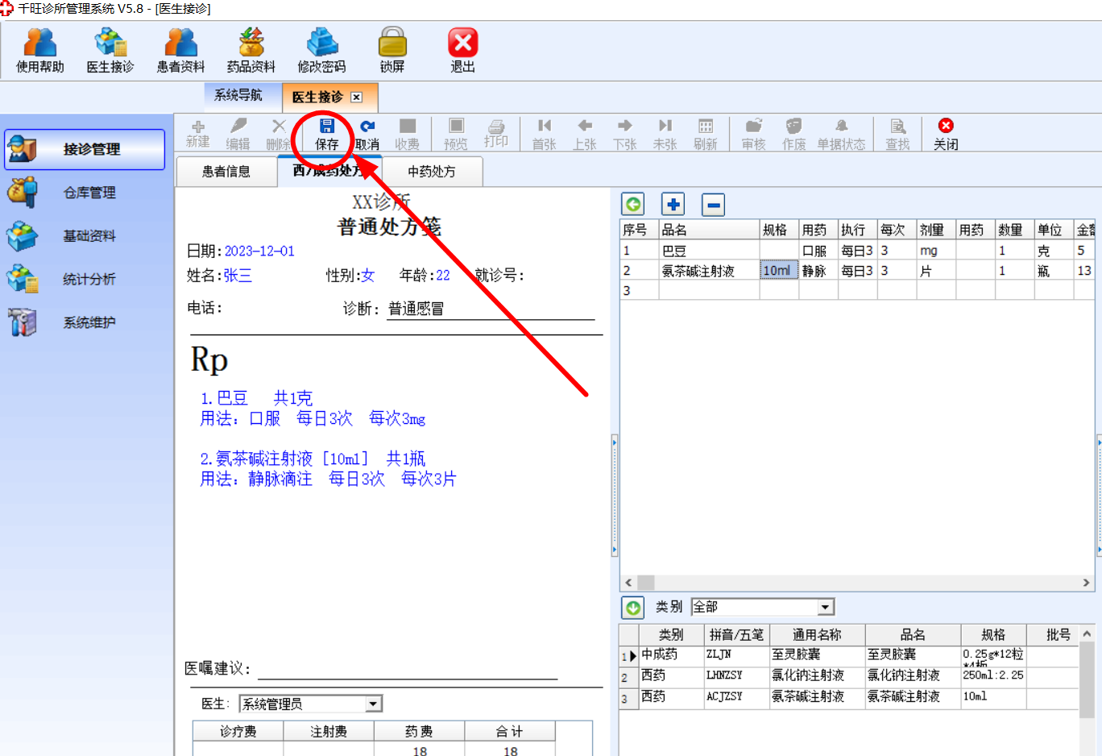This screenshot has width=1102, height=756.
Task: Click the 保存 save toolbar button
Action: point(326,134)
